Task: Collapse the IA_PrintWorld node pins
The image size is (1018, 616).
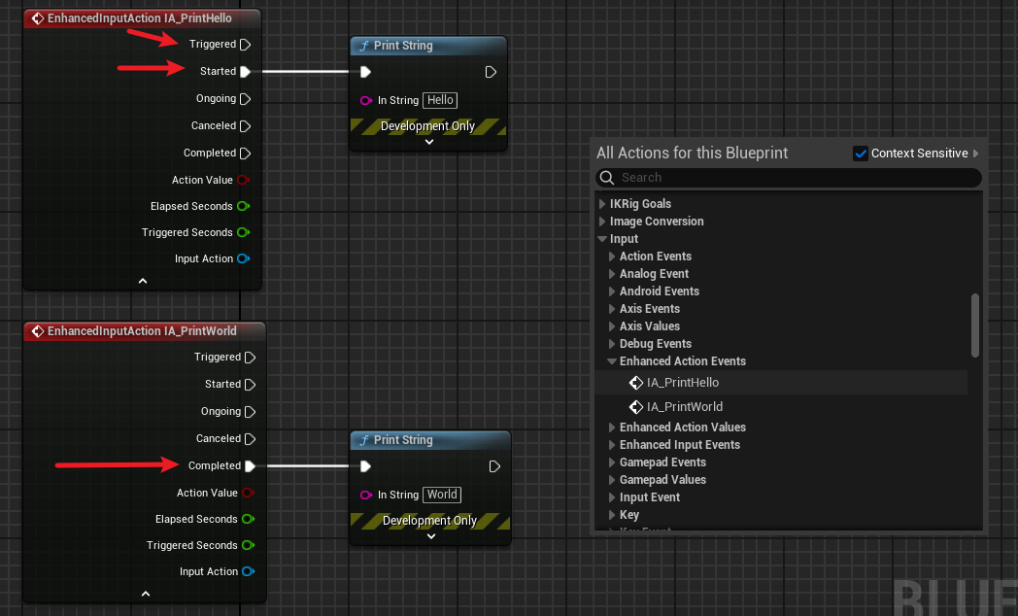Action: pyautogui.click(x=146, y=594)
